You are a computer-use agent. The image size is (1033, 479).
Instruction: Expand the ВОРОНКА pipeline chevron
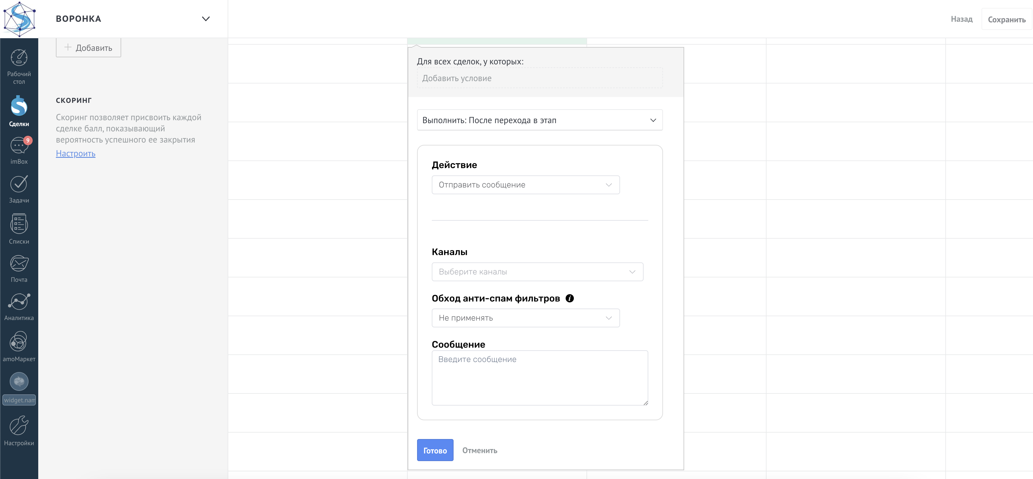click(x=206, y=19)
